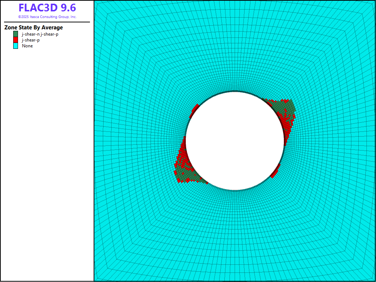Click the crown at top of tunnel boundary
The width and height of the screenshot is (376, 282).
(235, 91)
